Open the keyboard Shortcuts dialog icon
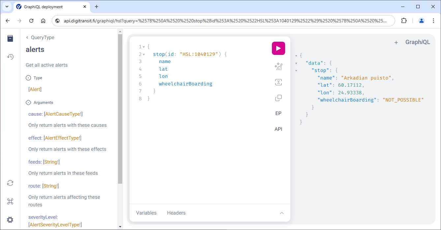Viewport: 441px width, 230px height. pos(10,201)
